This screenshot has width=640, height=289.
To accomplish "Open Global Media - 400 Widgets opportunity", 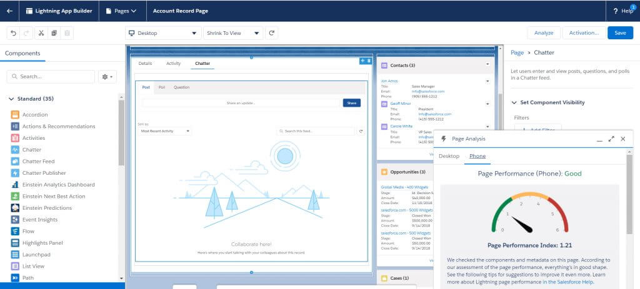I will tap(405, 187).
